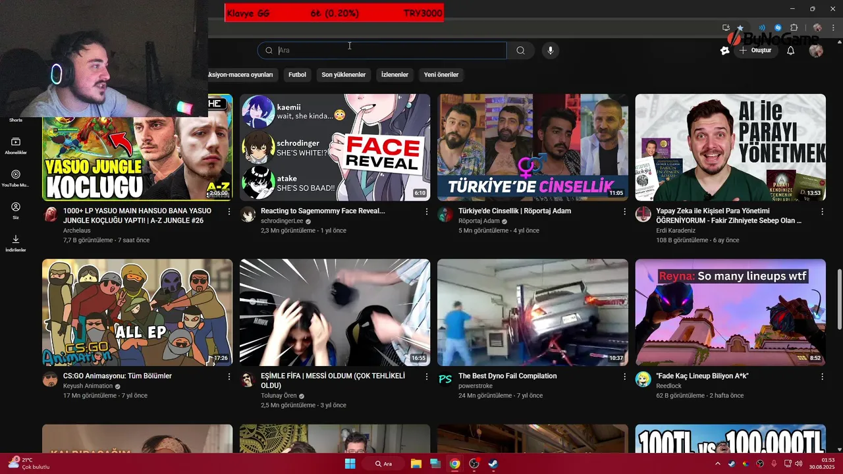Viewport: 843px width, 474px height.
Task: Open the Siz sidebar section
Action: [16, 211]
